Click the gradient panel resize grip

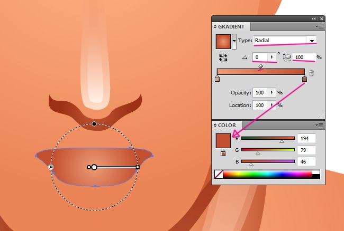[321, 115]
